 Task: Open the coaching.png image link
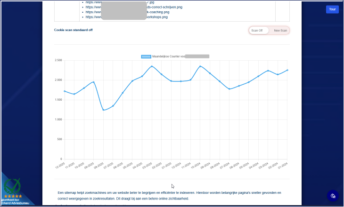[x=162, y=12]
